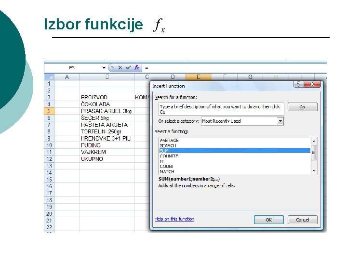Click the function list scroll up arrow
Screen dimensions: 347x260
(314, 141)
